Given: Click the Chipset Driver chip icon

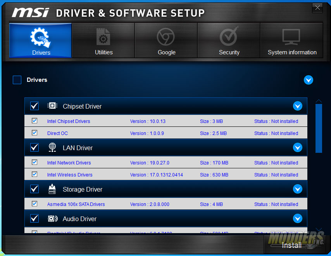Looking at the screenshot, I should [52, 106].
